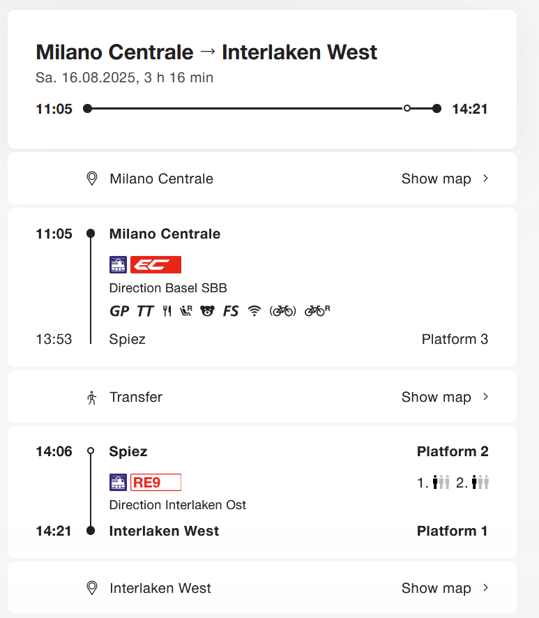Image resolution: width=539 pixels, height=618 pixels.
Task: Click the Transfer walking person icon
Action: [91, 398]
